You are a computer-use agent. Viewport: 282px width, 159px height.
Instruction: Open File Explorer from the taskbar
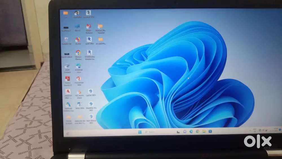coord(204,131)
